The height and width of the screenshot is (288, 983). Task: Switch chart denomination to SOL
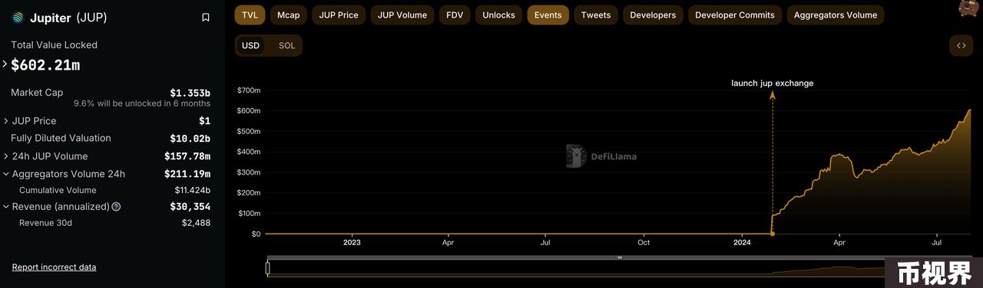tap(286, 45)
